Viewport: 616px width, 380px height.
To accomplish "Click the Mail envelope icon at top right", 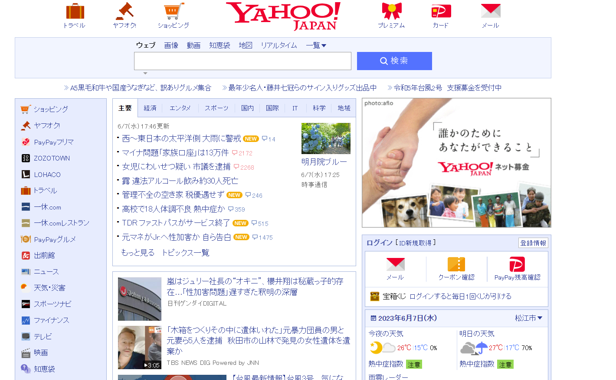I will (x=490, y=10).
